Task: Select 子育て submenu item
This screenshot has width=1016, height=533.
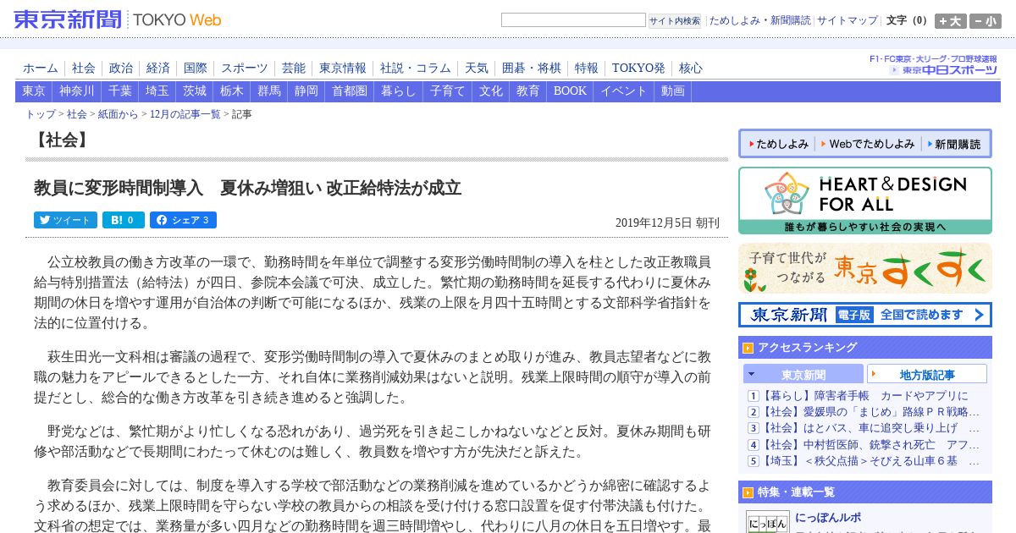Action: (448, 91)
